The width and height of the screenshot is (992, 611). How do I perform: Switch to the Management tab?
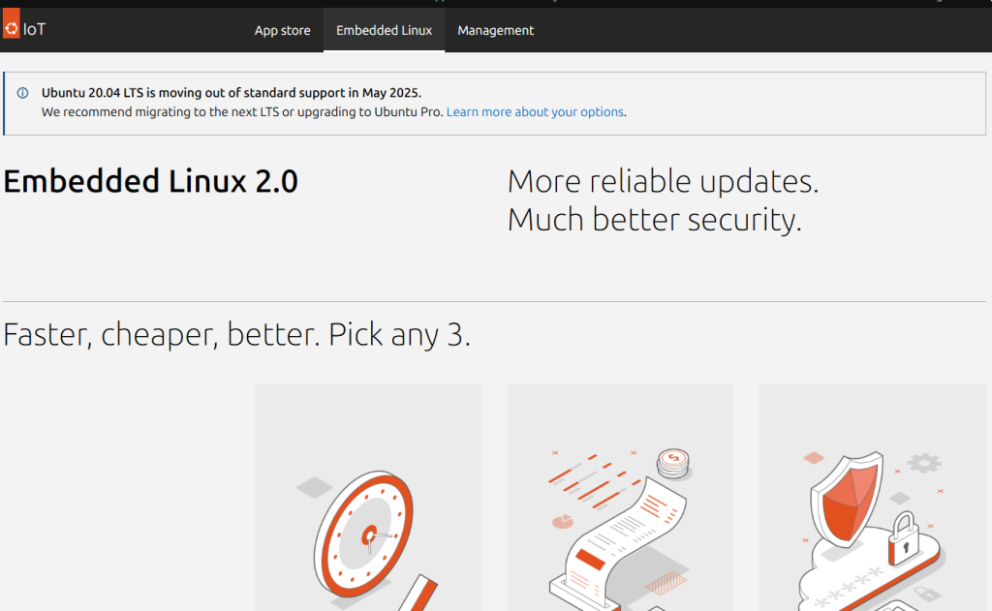[495, 30]
